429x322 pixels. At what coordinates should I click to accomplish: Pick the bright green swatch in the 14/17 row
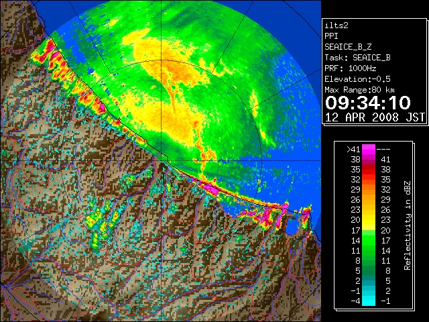click(x=369, y=240)
